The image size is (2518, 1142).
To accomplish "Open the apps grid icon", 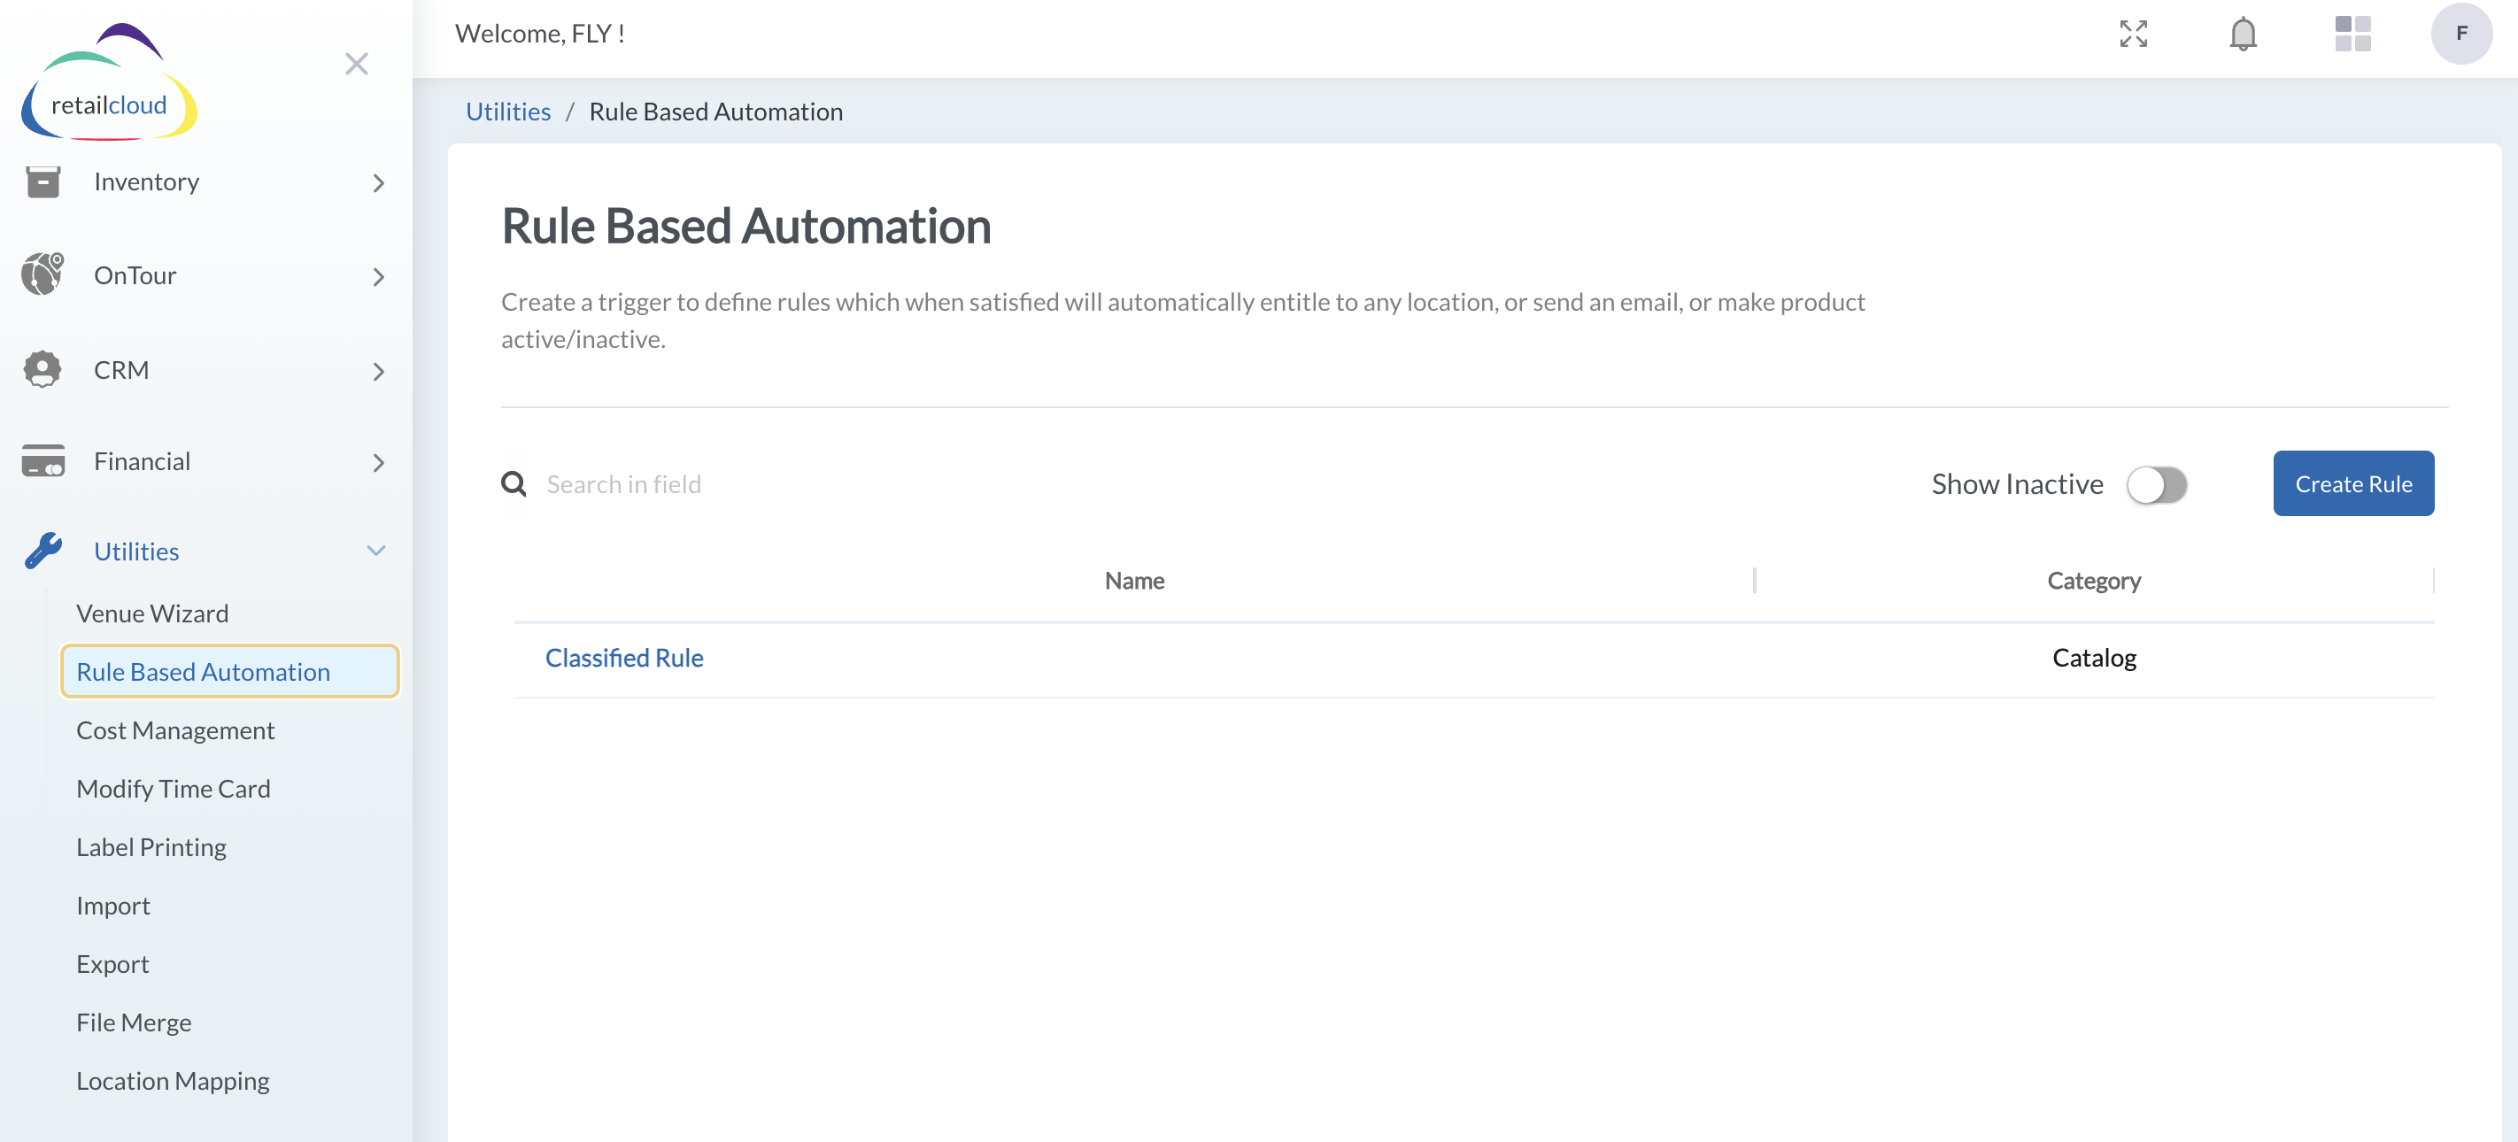I will tap(2352, 34).
